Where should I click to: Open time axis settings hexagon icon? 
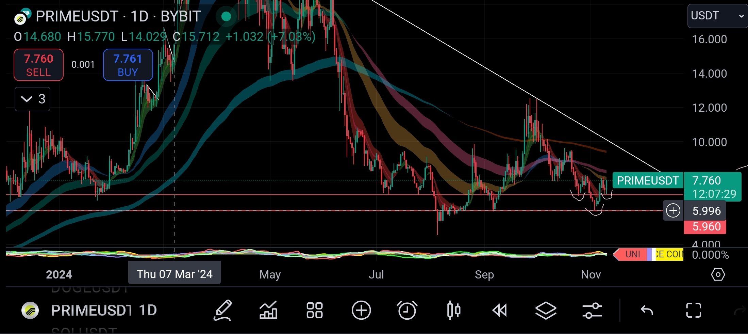pyautogui.click(x=718, y=274)
